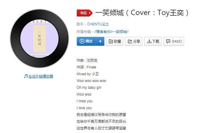
Task: Click the vinyl album cover thumbnail
Action: (39, 39)
